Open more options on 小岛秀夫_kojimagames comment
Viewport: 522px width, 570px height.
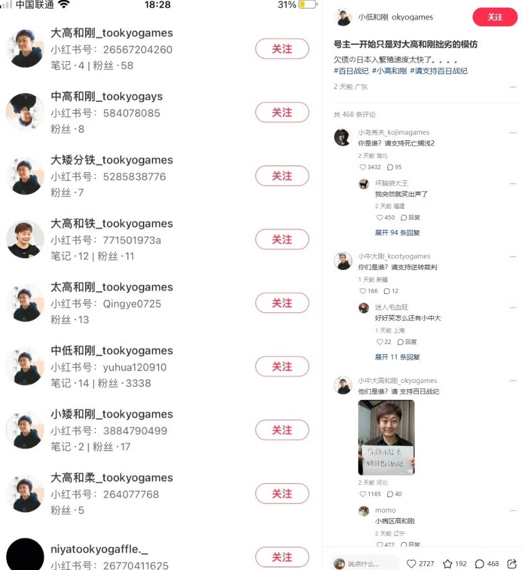click(513, 132)
